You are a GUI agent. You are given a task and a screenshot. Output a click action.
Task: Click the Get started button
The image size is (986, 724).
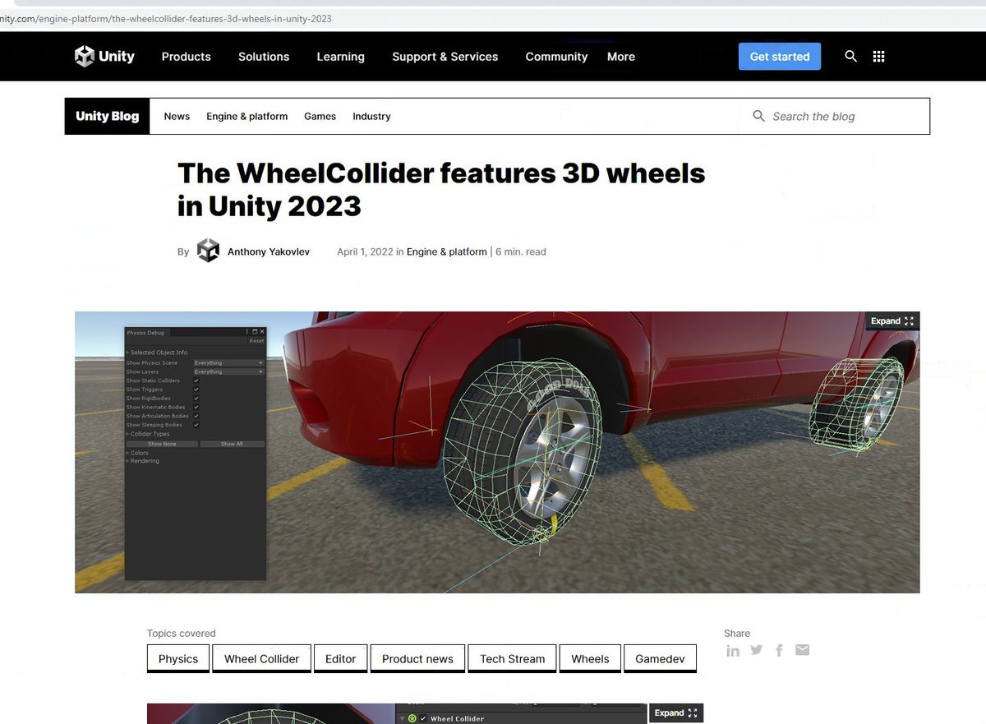point(779,56)
